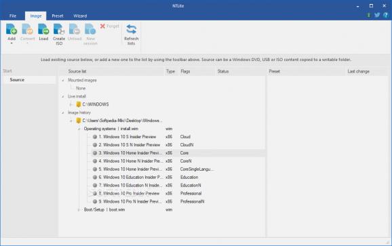The width and height of the screenshot is (392, 246).
Task: Click the Start label in sidebar
Action: 7,71
